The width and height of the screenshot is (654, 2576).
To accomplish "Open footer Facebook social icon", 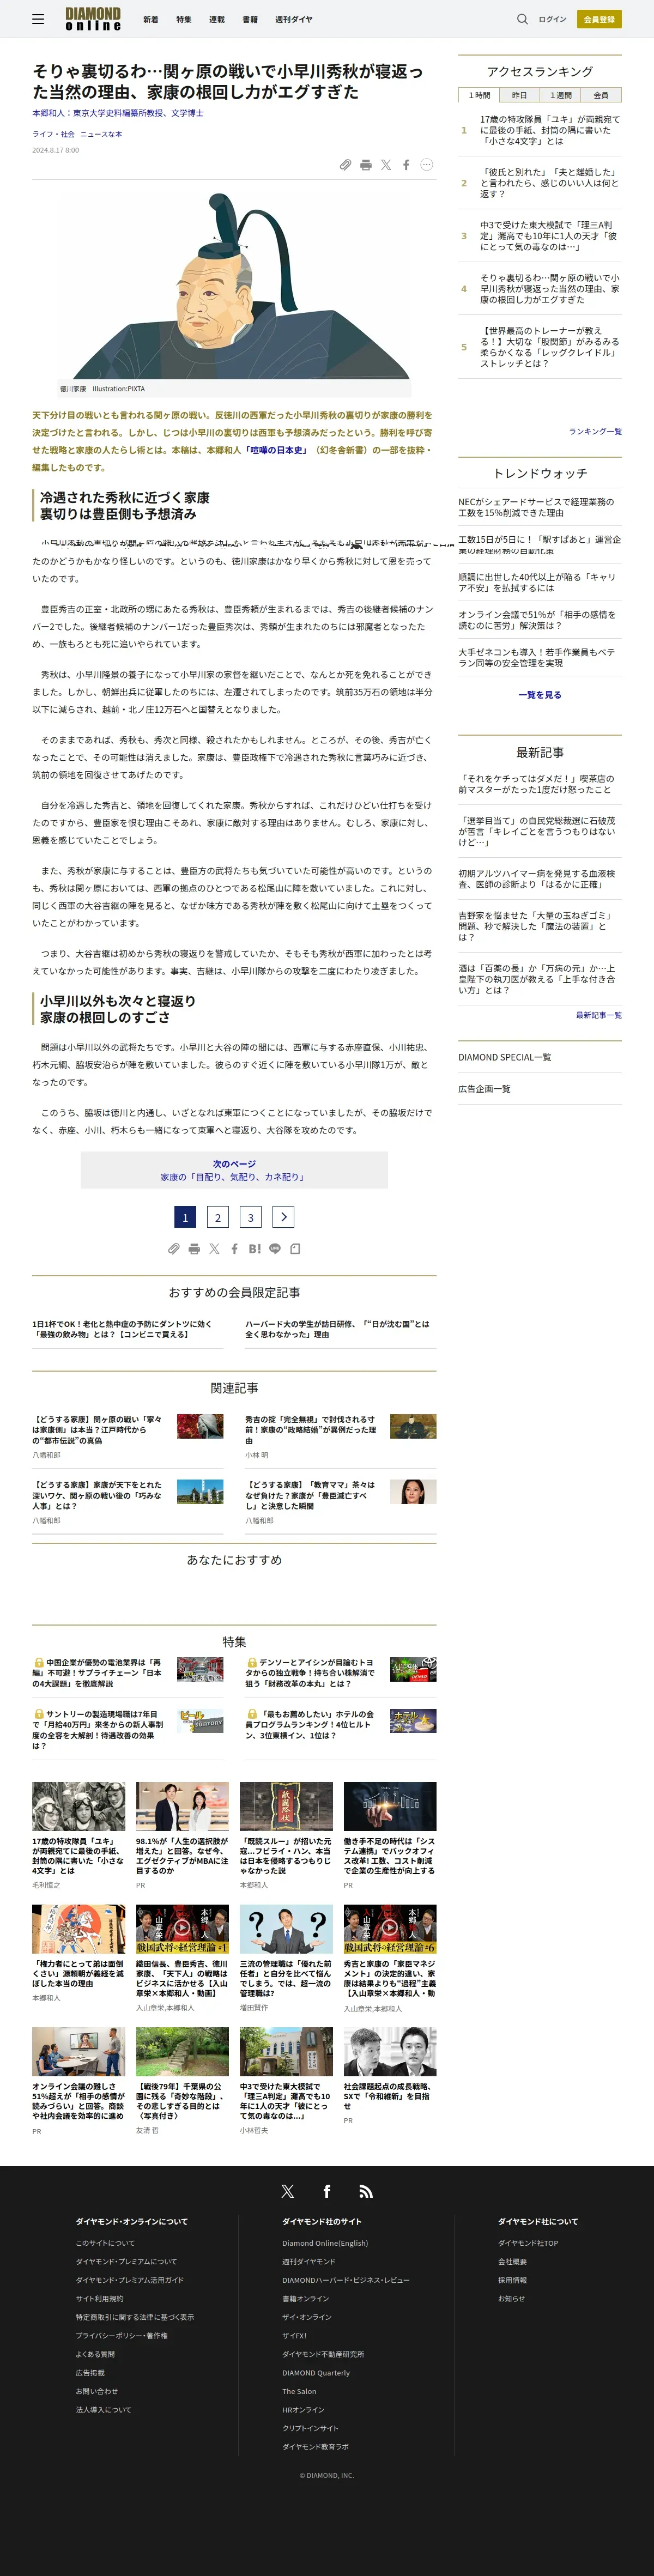I will coord(327,2191).
